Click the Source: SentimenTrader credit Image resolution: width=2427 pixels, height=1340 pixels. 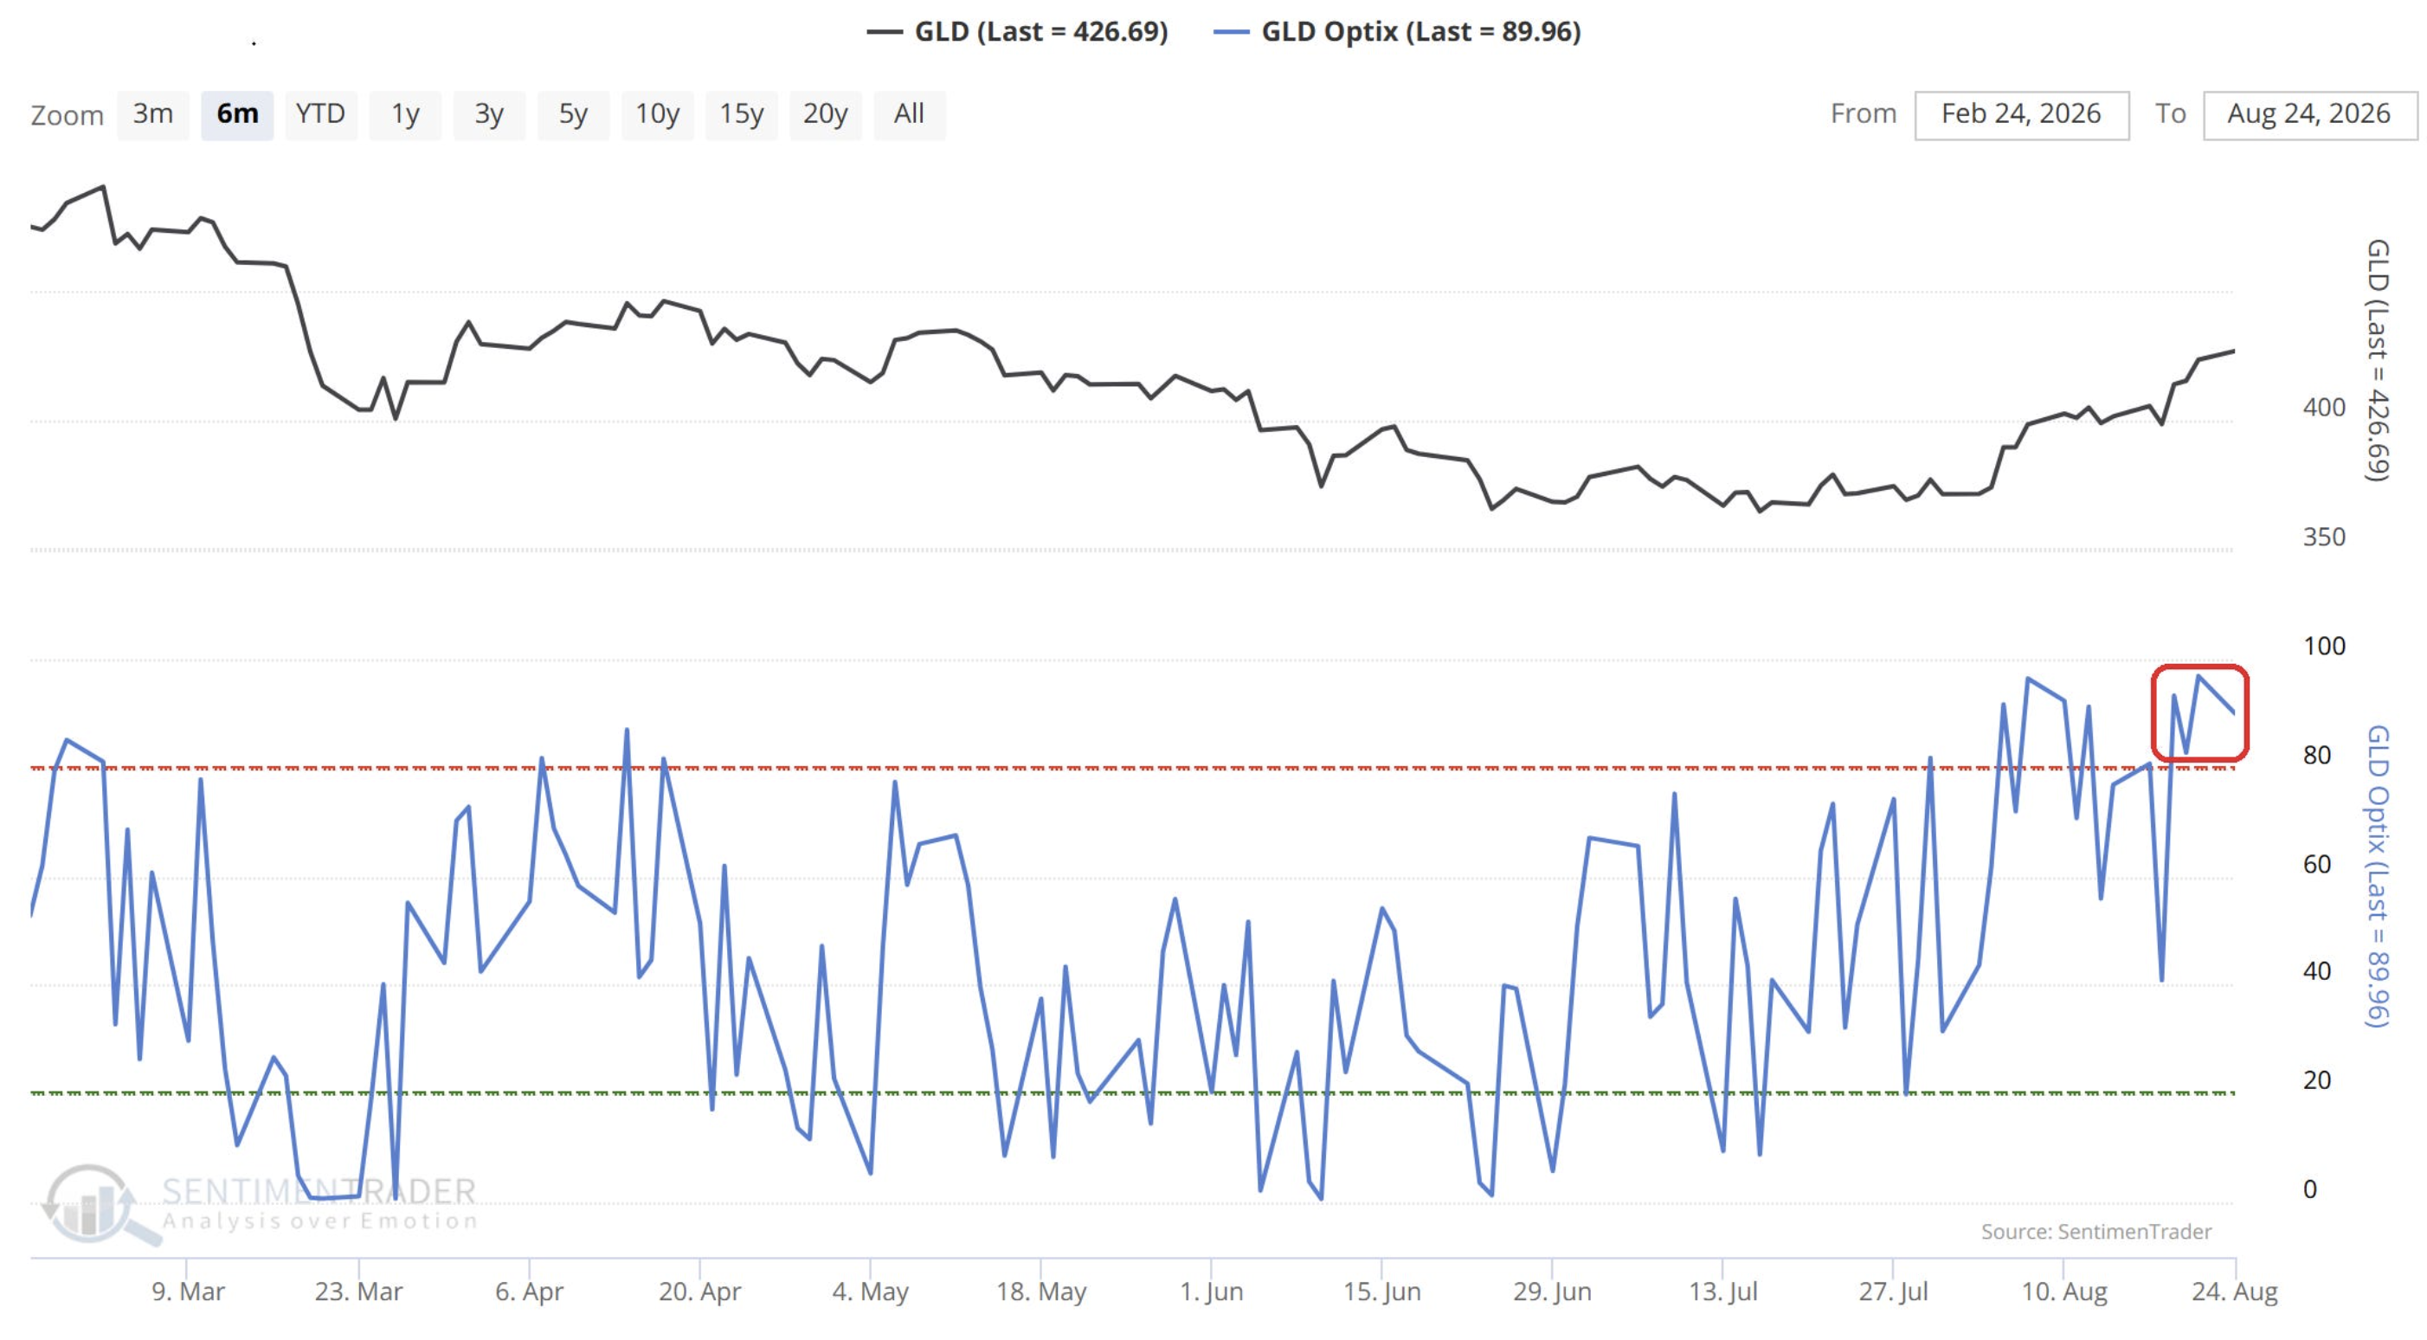[x=2096, y=1232]
